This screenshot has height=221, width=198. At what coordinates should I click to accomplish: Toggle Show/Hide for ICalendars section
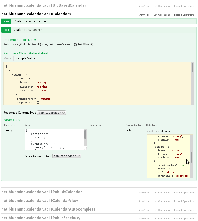pos(144,15)
